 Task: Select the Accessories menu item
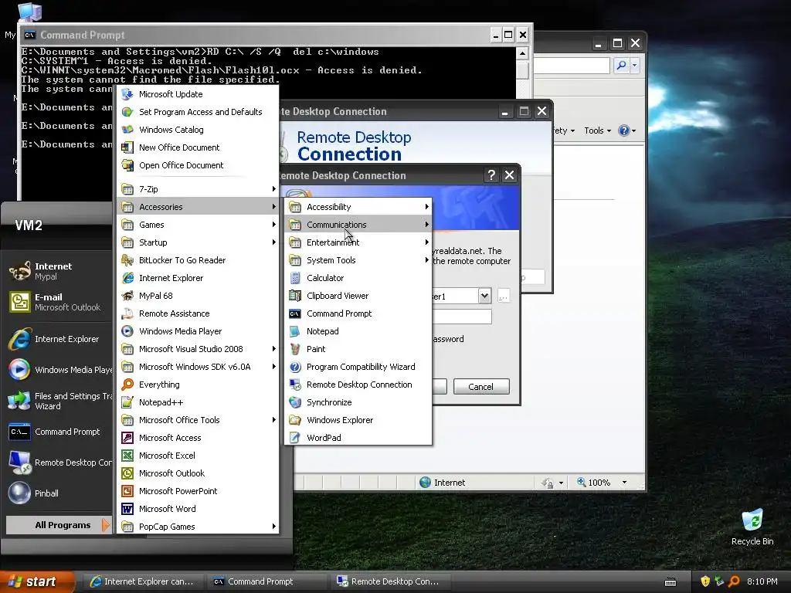click(x=198, y=207)
